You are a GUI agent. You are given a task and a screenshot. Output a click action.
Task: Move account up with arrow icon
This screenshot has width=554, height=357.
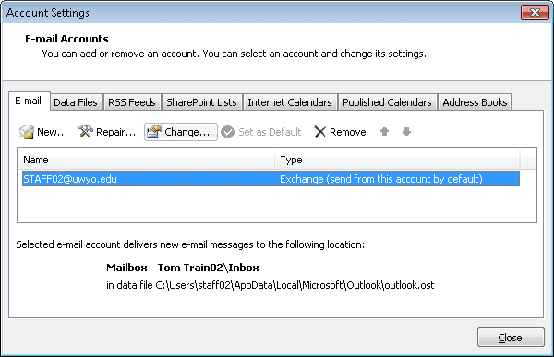[x=384, y=132]
